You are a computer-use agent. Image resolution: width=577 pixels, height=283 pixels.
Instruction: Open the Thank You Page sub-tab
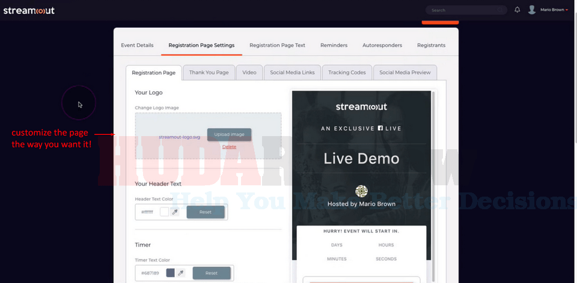(209, 73)
